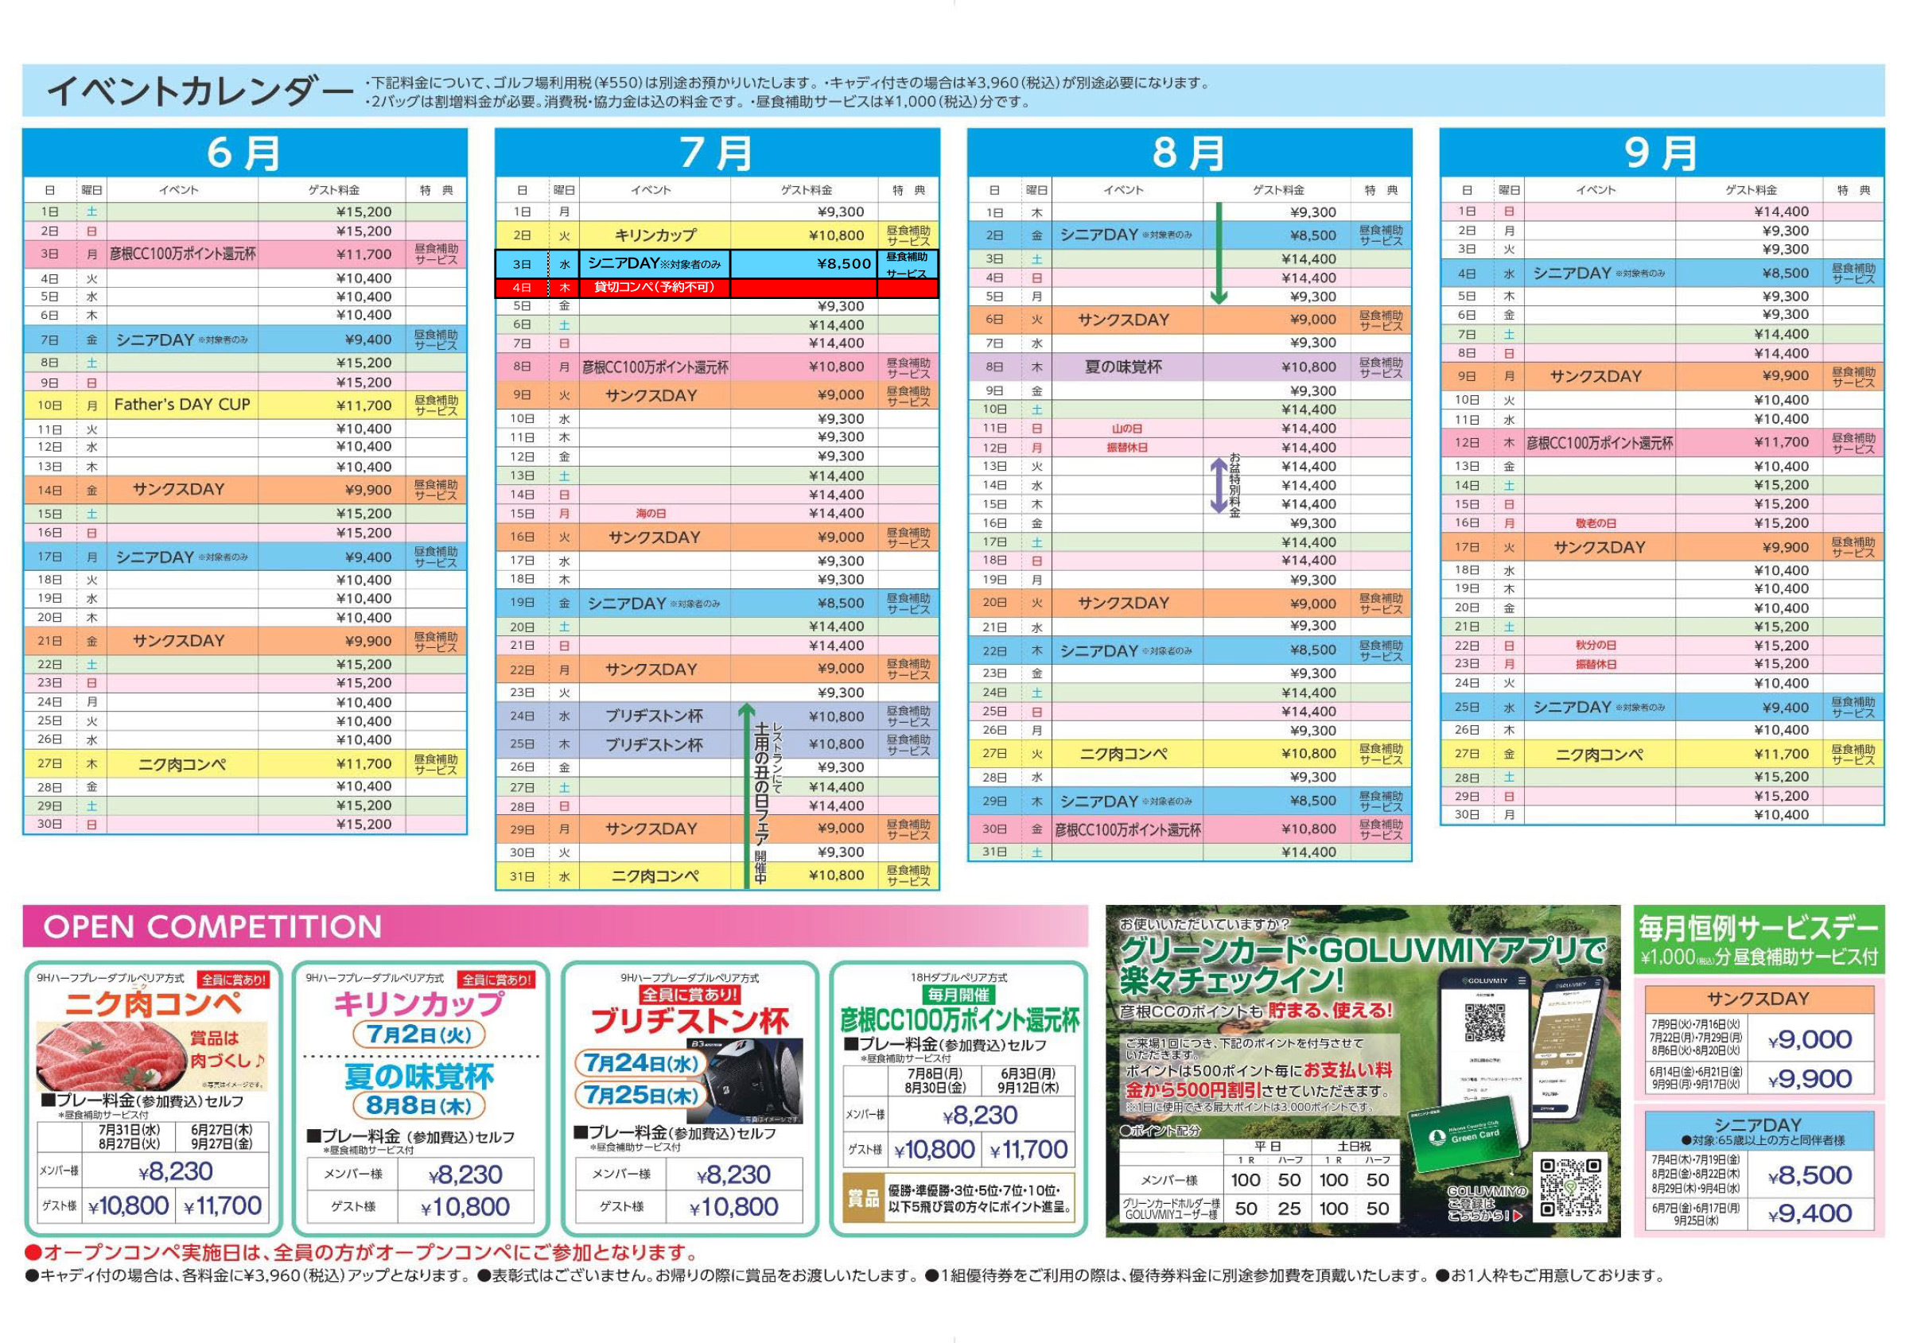This screenshot has width=1909, height=1343.
Task: Click the 7月 month header
Action: pyautogui.click(x=717, y=152)
